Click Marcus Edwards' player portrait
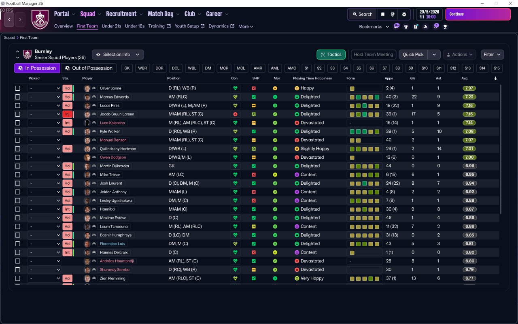This screenshot has width=518, height=324. [87, 97]
